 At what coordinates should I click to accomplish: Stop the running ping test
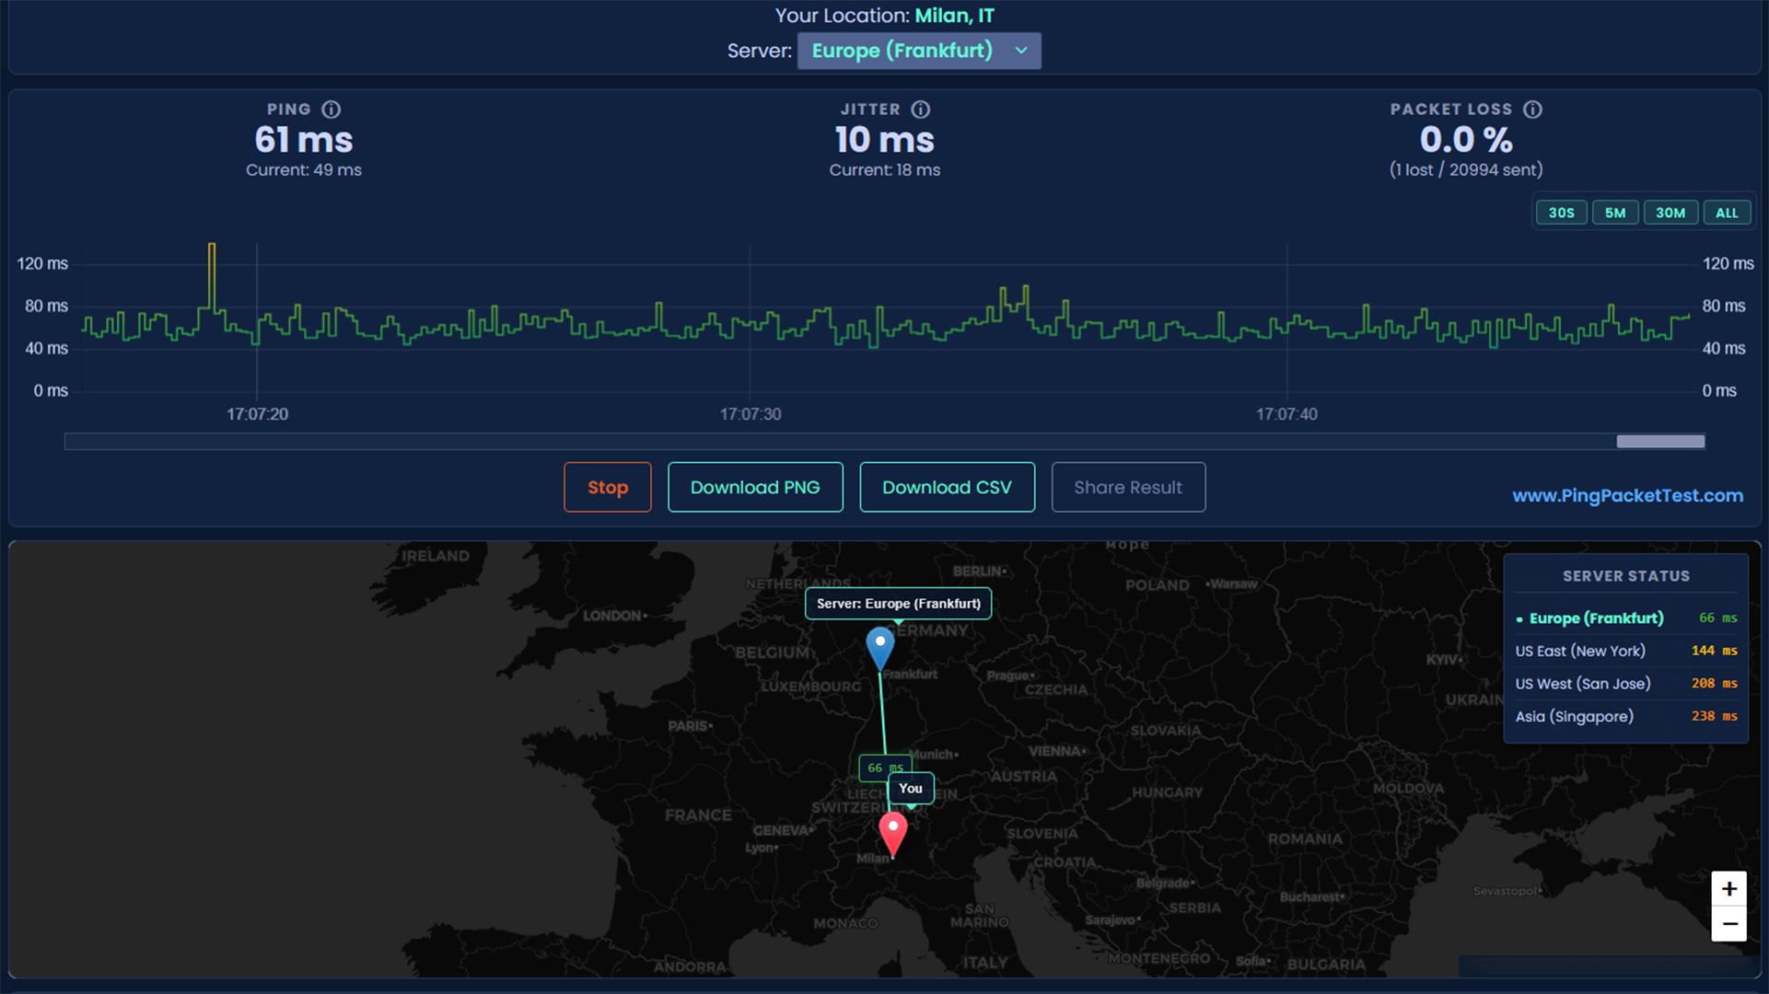[607, 487]
